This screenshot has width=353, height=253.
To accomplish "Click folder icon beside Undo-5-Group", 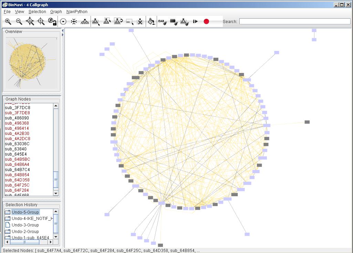I will pyautogui.click(x=8, y=212).
